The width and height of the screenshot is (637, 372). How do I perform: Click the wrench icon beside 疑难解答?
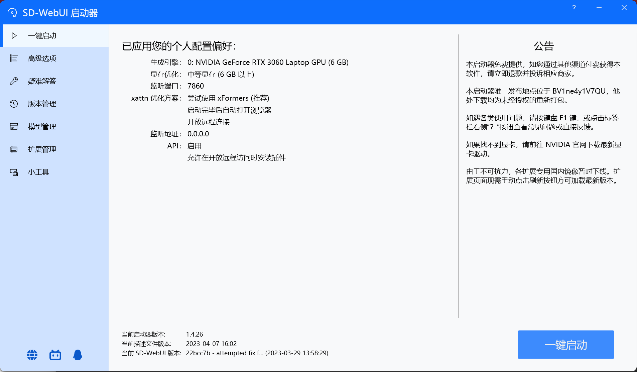pyautogui.click(x=14, y=81)
